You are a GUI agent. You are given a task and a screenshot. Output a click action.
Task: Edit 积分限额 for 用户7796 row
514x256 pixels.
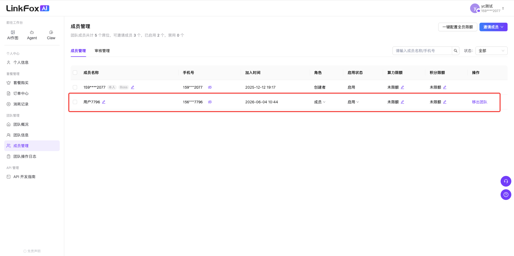pyautogui.click(x=445, y=102)
